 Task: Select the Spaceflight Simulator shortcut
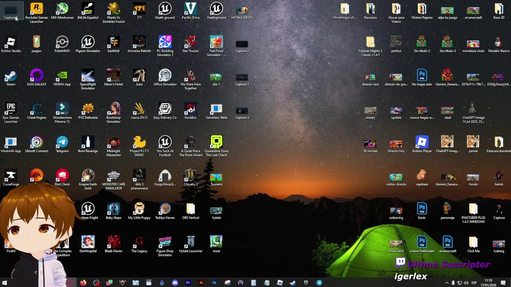[88, 79]
